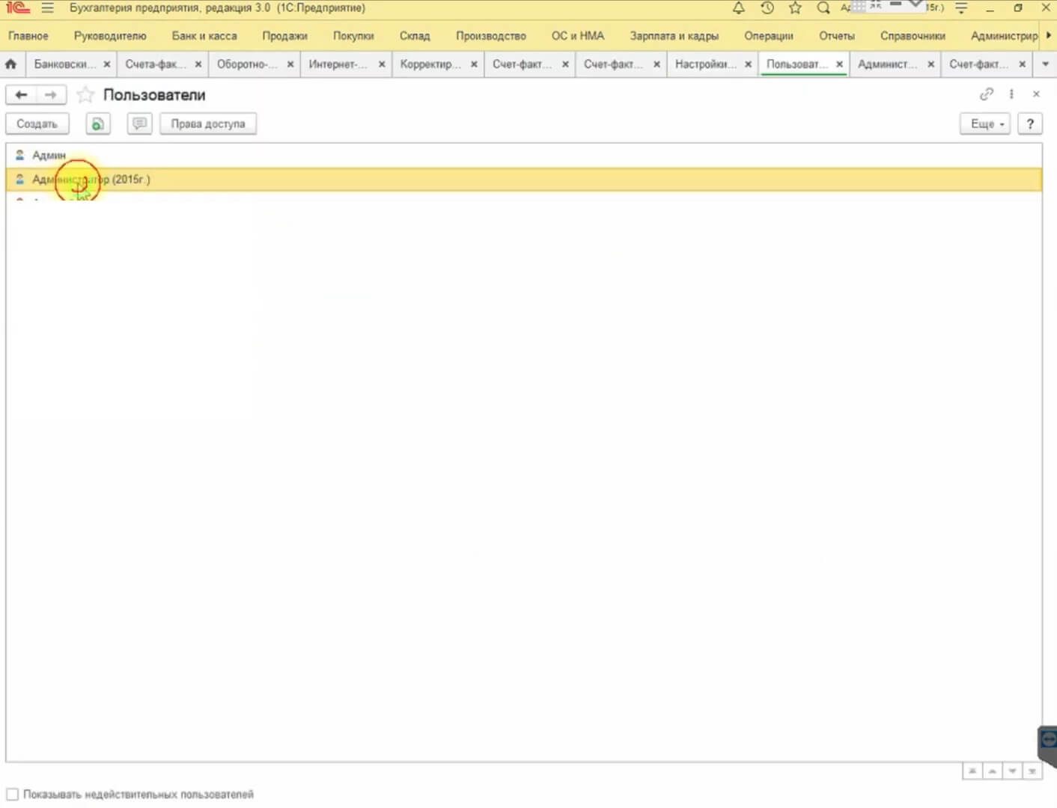This screenshot has width=1057, height=808.
Task: Switch to the Банковски... tab
Action: pos(64,64)
